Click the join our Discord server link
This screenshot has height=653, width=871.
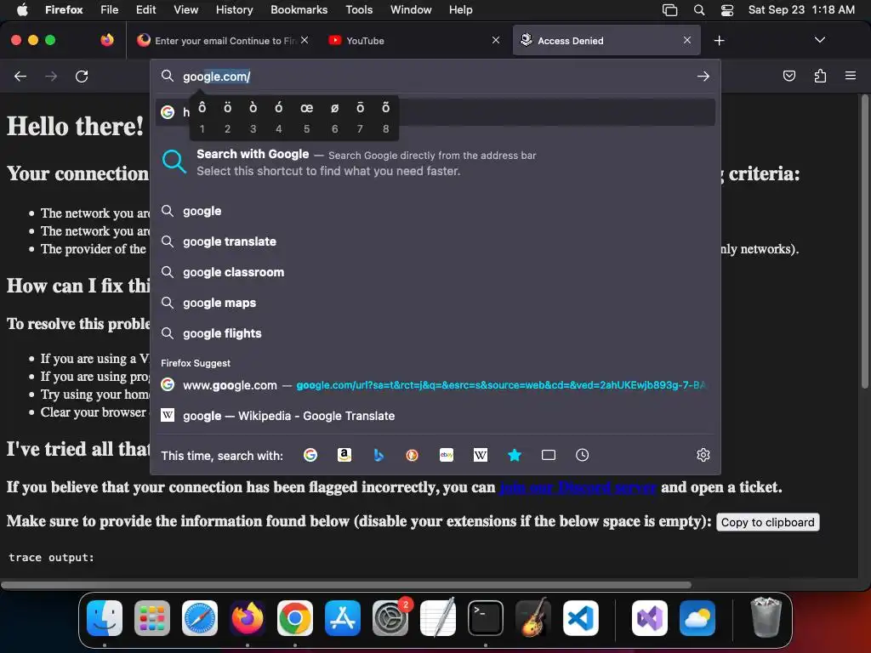[578, 487]
